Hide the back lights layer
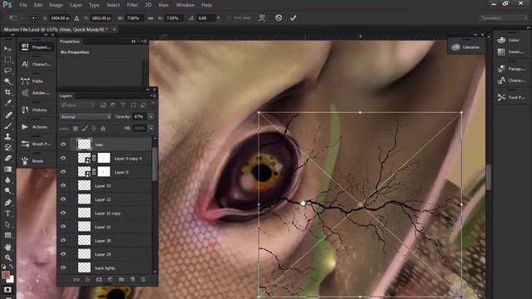532x299 pixels. pos(63,267)
